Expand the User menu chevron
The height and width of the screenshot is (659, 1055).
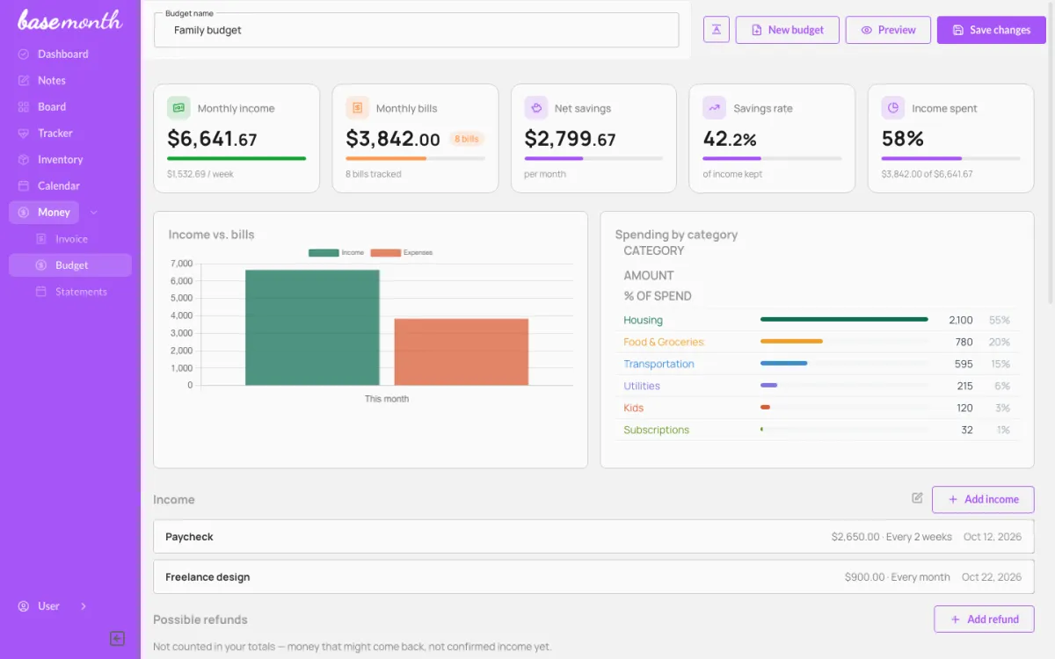84,606
